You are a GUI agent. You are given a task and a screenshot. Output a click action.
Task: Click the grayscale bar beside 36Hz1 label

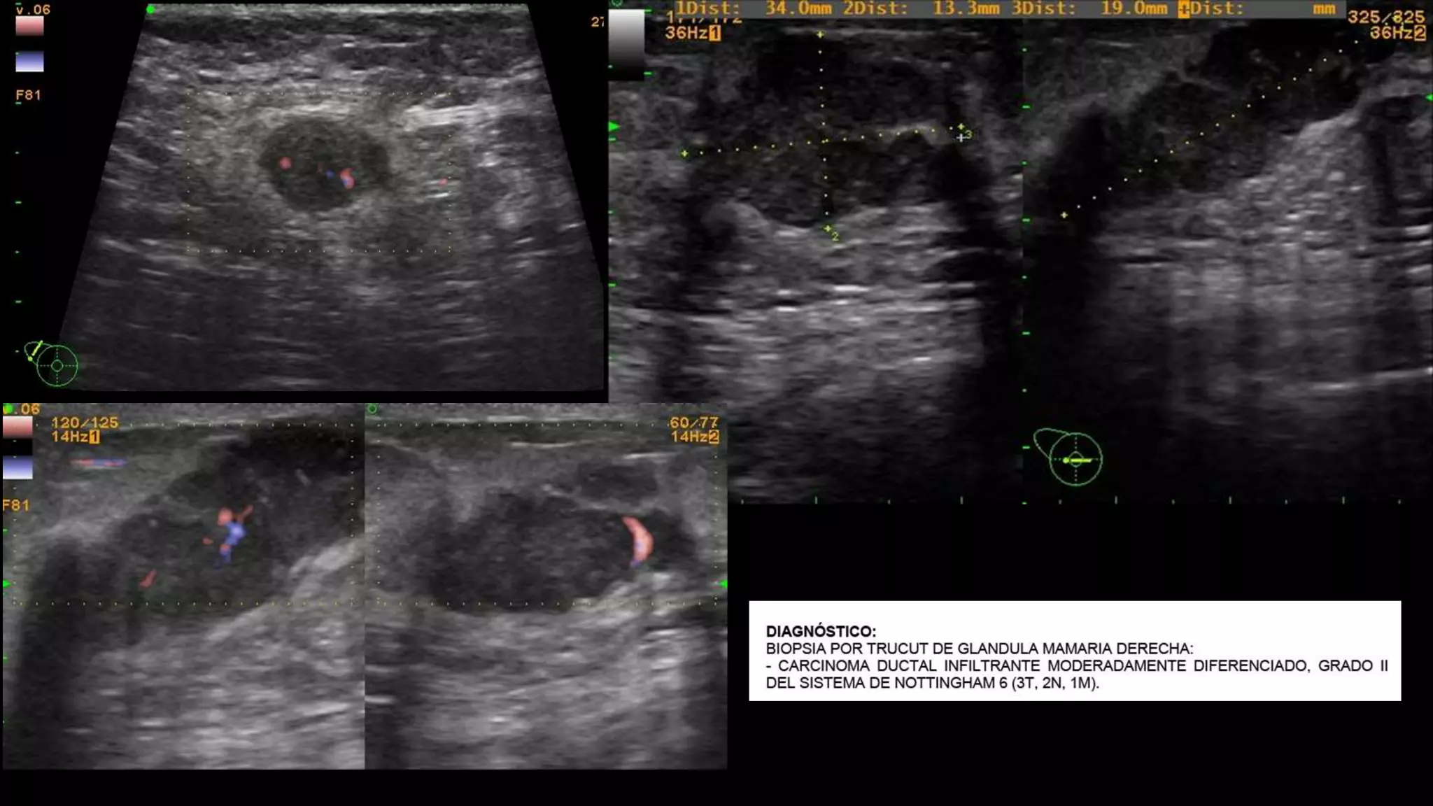click(x=626, y=45)
